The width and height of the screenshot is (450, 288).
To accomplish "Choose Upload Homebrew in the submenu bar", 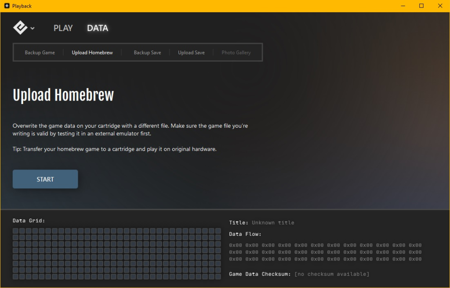I will (92, 53).
